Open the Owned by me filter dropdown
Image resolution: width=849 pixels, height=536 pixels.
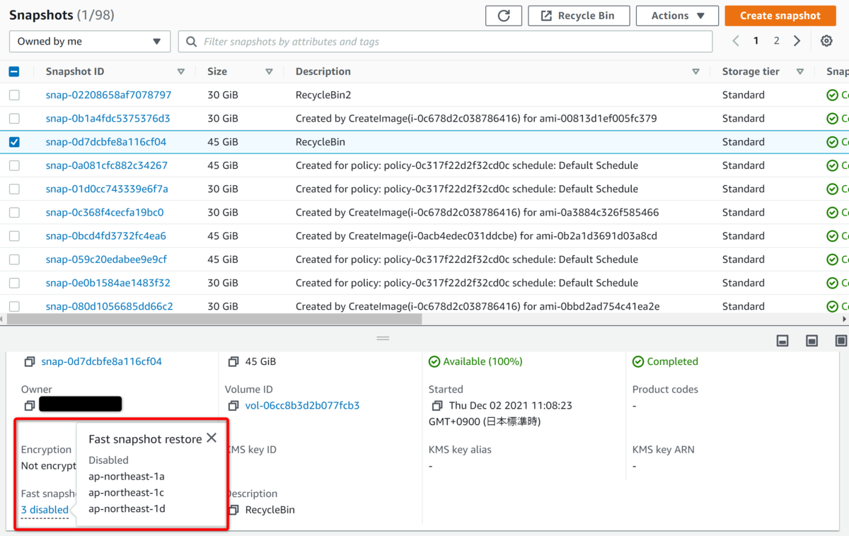(90, 42)
